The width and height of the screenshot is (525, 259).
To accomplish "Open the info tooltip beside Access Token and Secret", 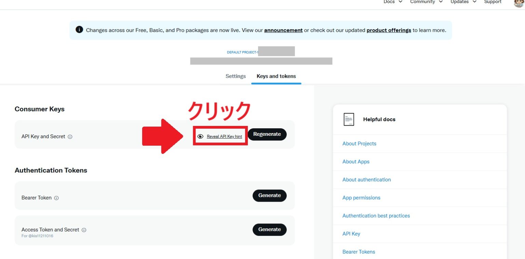I will coord(84,230).
